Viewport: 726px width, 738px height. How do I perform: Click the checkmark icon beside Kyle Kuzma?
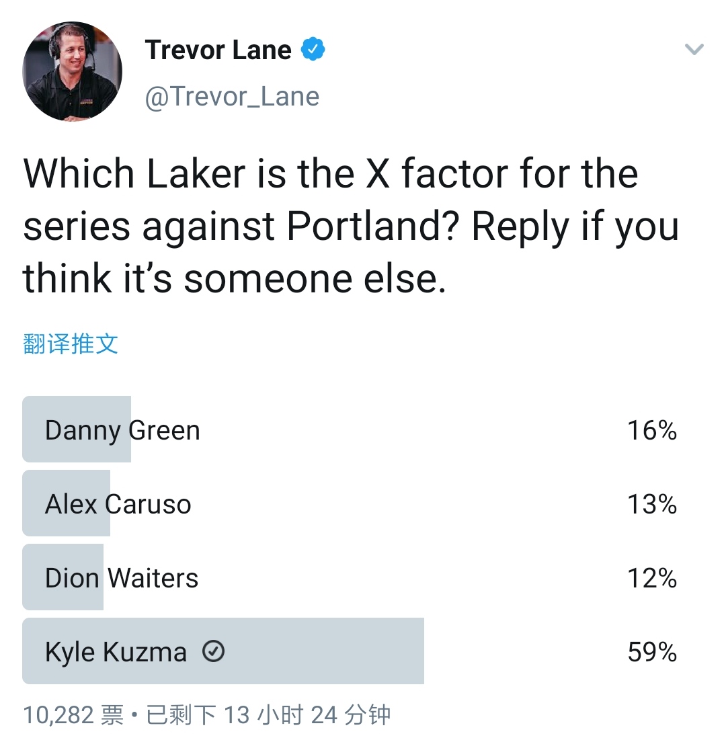coord(213,651)
